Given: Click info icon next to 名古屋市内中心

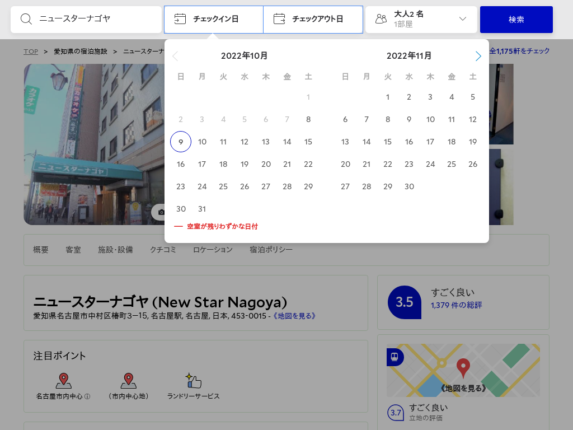Looking at the screenshot, I should (x=87, y=396).
